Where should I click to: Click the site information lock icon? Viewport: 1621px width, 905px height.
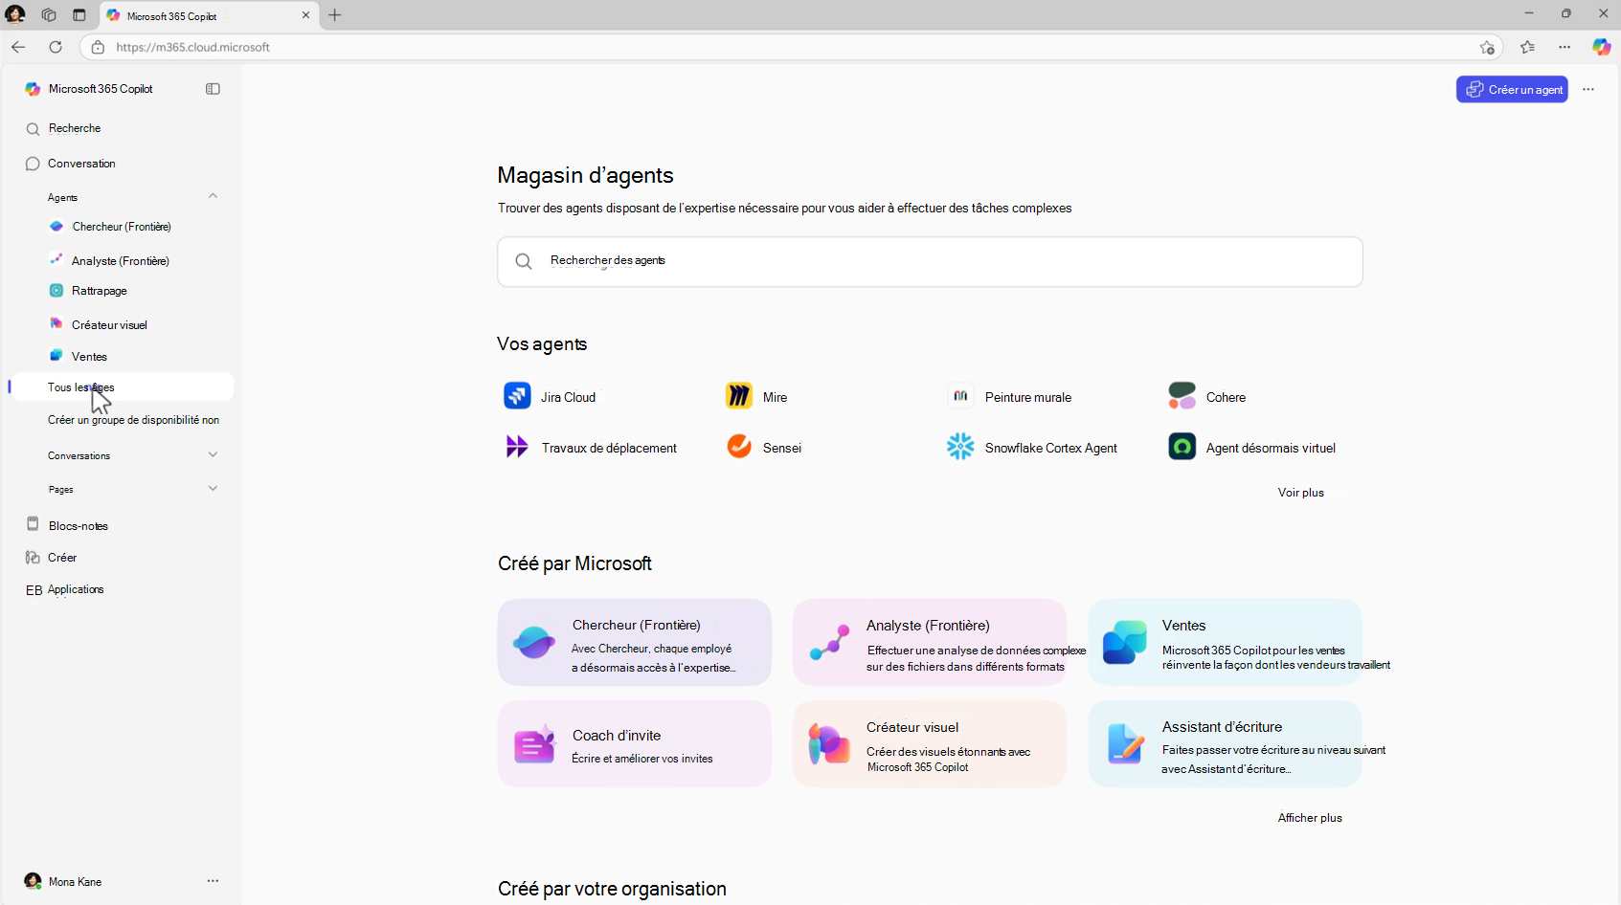[98, 47]
